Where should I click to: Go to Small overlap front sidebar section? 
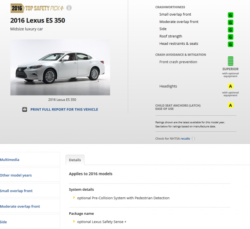[16, 191]
